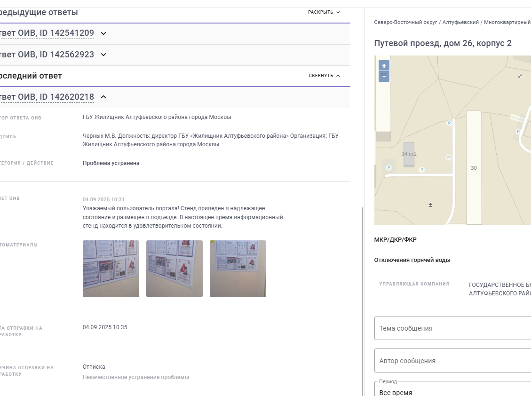Open the first stand photo thumbnail
Screen dimensions: 531x396
click(x=111, y=269)
